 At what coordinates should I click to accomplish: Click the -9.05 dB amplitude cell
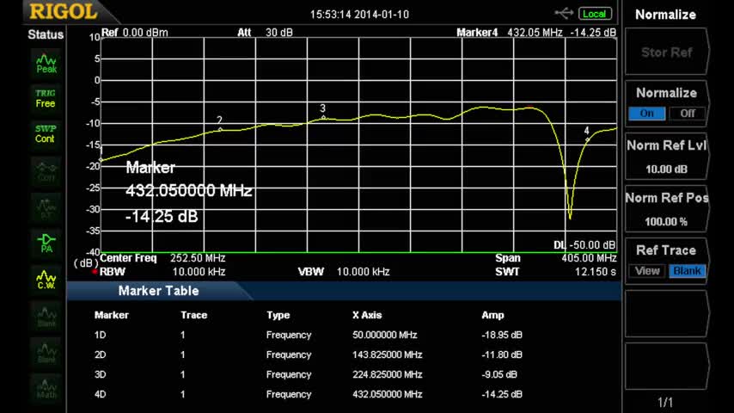click(x=499, y=374)
